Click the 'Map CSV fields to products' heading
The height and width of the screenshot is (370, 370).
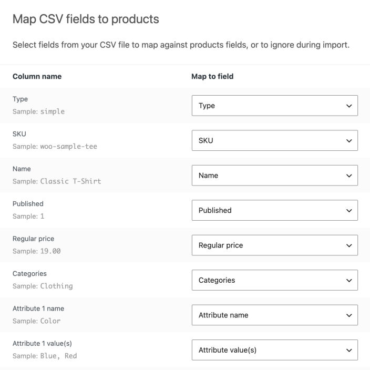(86, 19)
